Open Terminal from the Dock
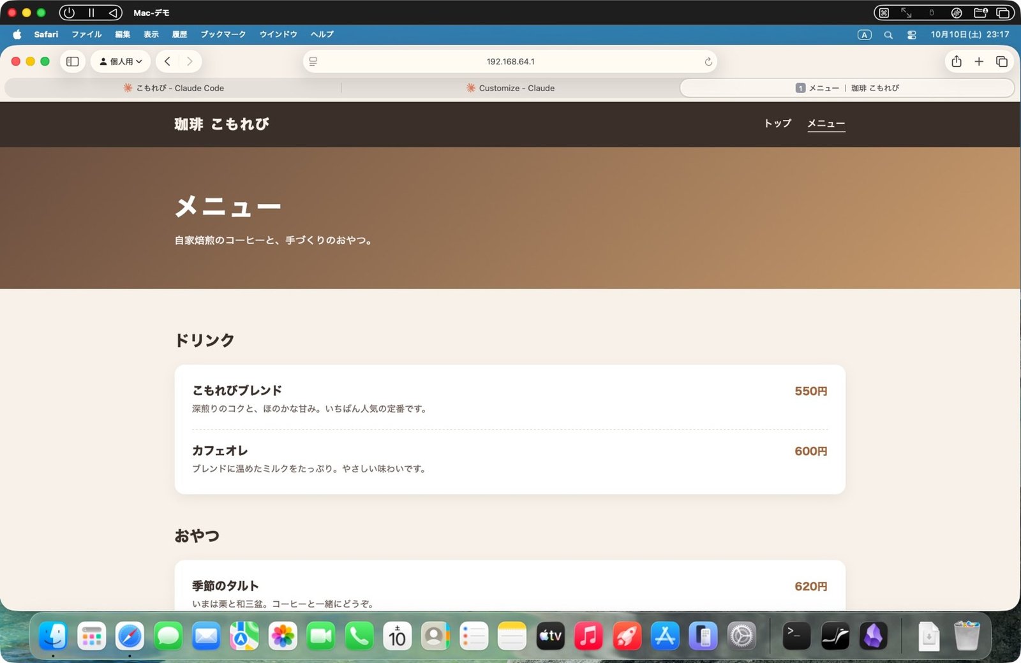The height and width of the screenshot is (663, 1021). pyautogui.click(x=796, y=636)
